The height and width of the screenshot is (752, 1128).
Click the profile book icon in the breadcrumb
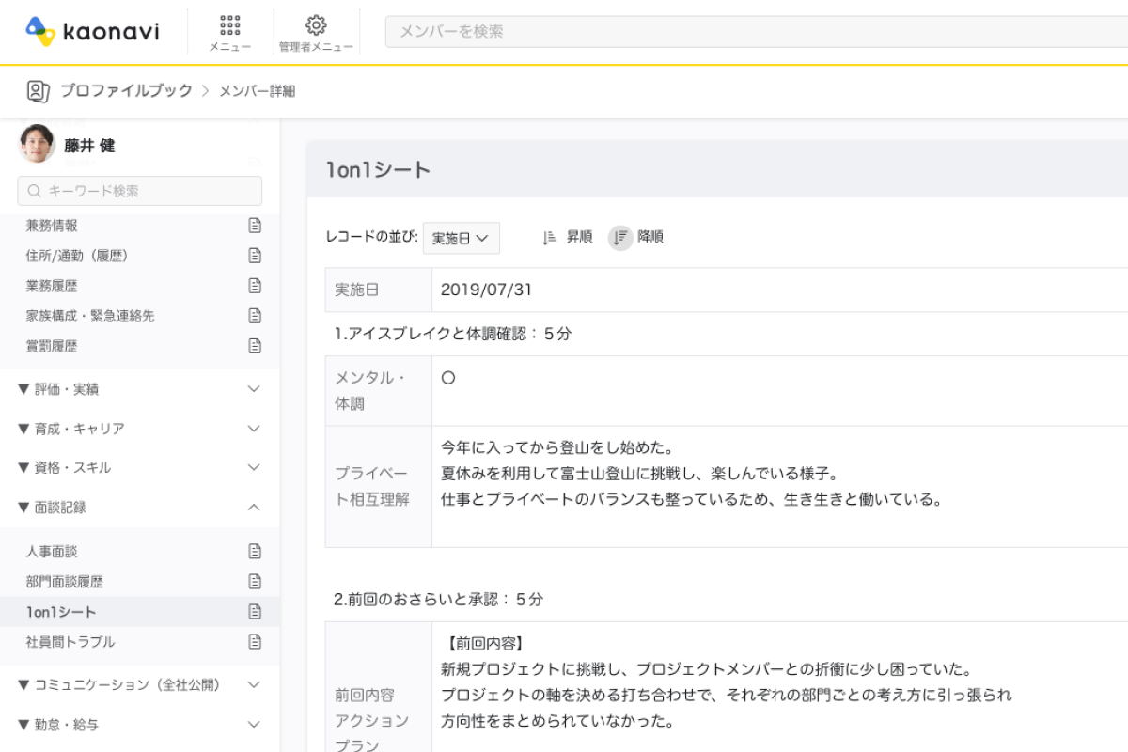pos(36,92)
